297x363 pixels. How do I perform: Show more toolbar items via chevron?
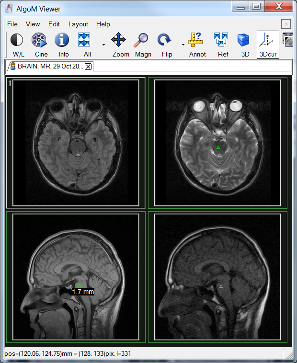click(286, 24)
